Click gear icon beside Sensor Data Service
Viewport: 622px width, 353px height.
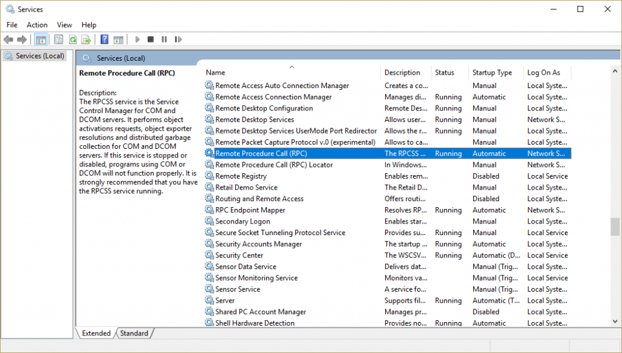(x=209, y=266)
